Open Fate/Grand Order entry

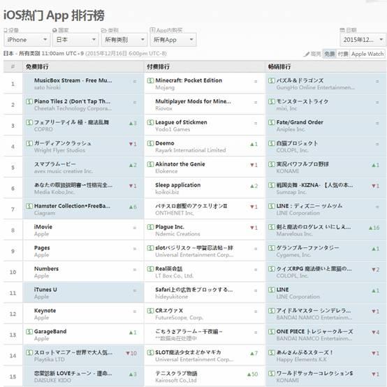pos(300,122)
